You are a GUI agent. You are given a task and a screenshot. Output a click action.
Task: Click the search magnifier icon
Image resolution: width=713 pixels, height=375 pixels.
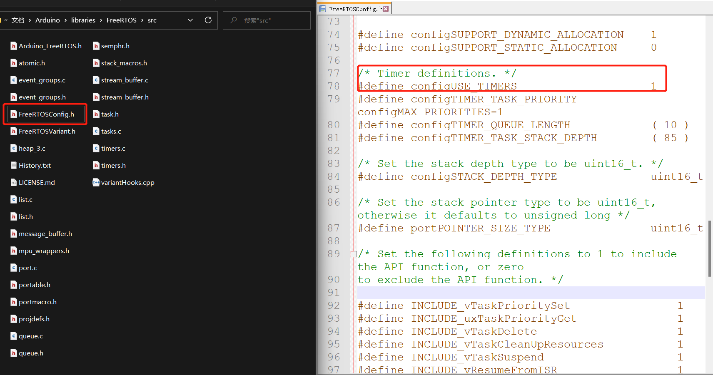pos(234,20)
